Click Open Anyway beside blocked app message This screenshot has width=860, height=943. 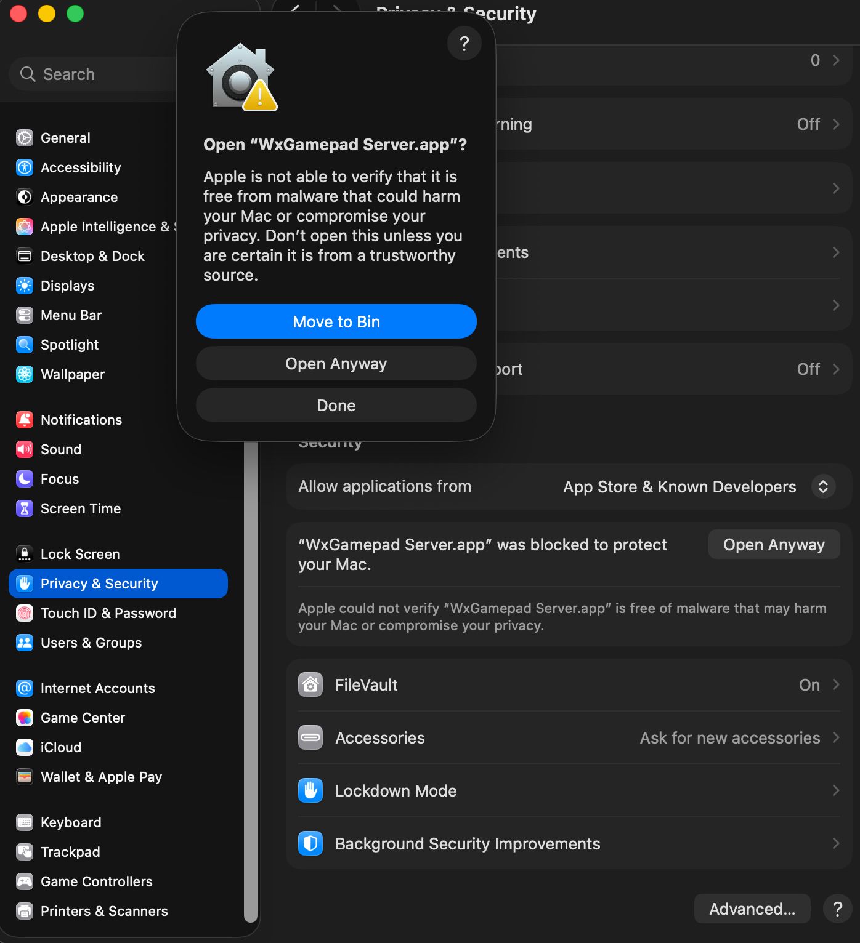coord(774,544)
